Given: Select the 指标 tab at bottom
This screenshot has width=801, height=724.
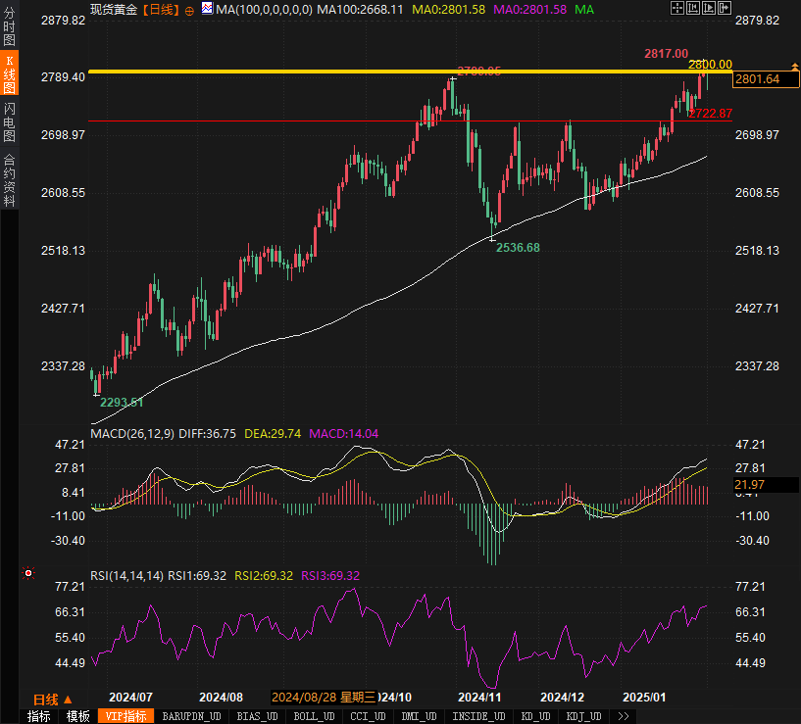Looking at the screenshot, I should pos(39,716).
